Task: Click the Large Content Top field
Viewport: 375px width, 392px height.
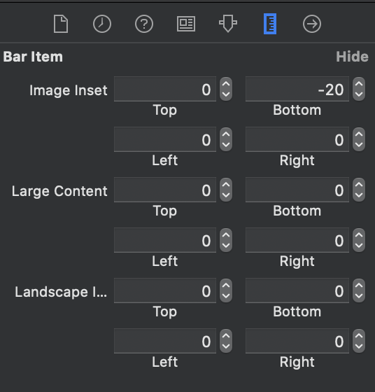Action: (x=165, y=190)
